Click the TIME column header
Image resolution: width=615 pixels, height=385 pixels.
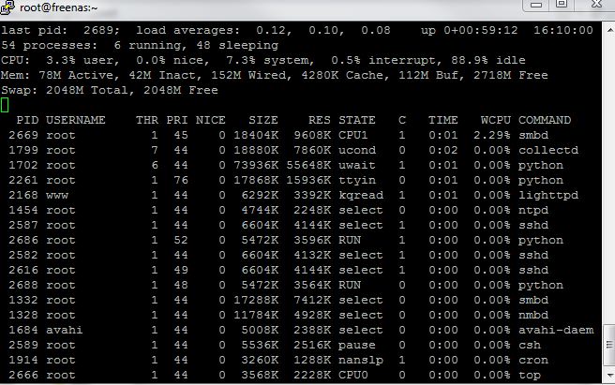(x=442, y=120)
